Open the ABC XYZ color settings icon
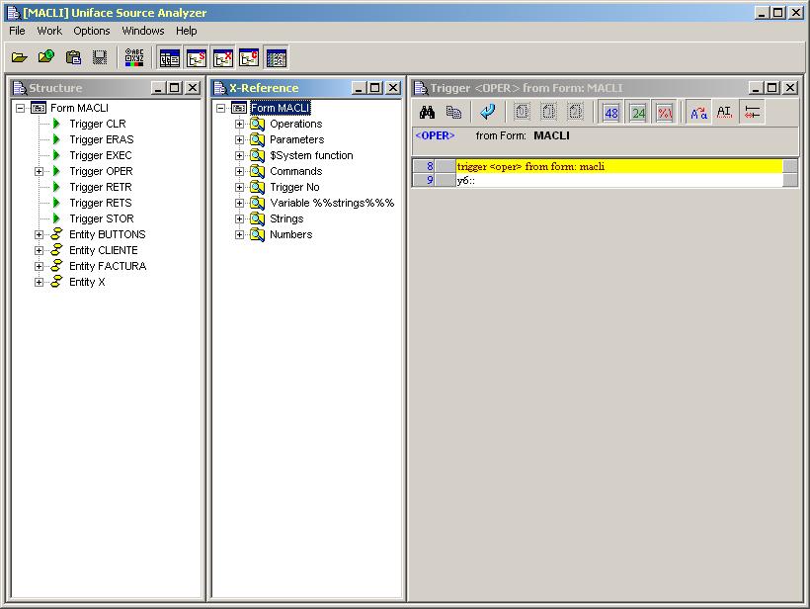 click(134, 57)
